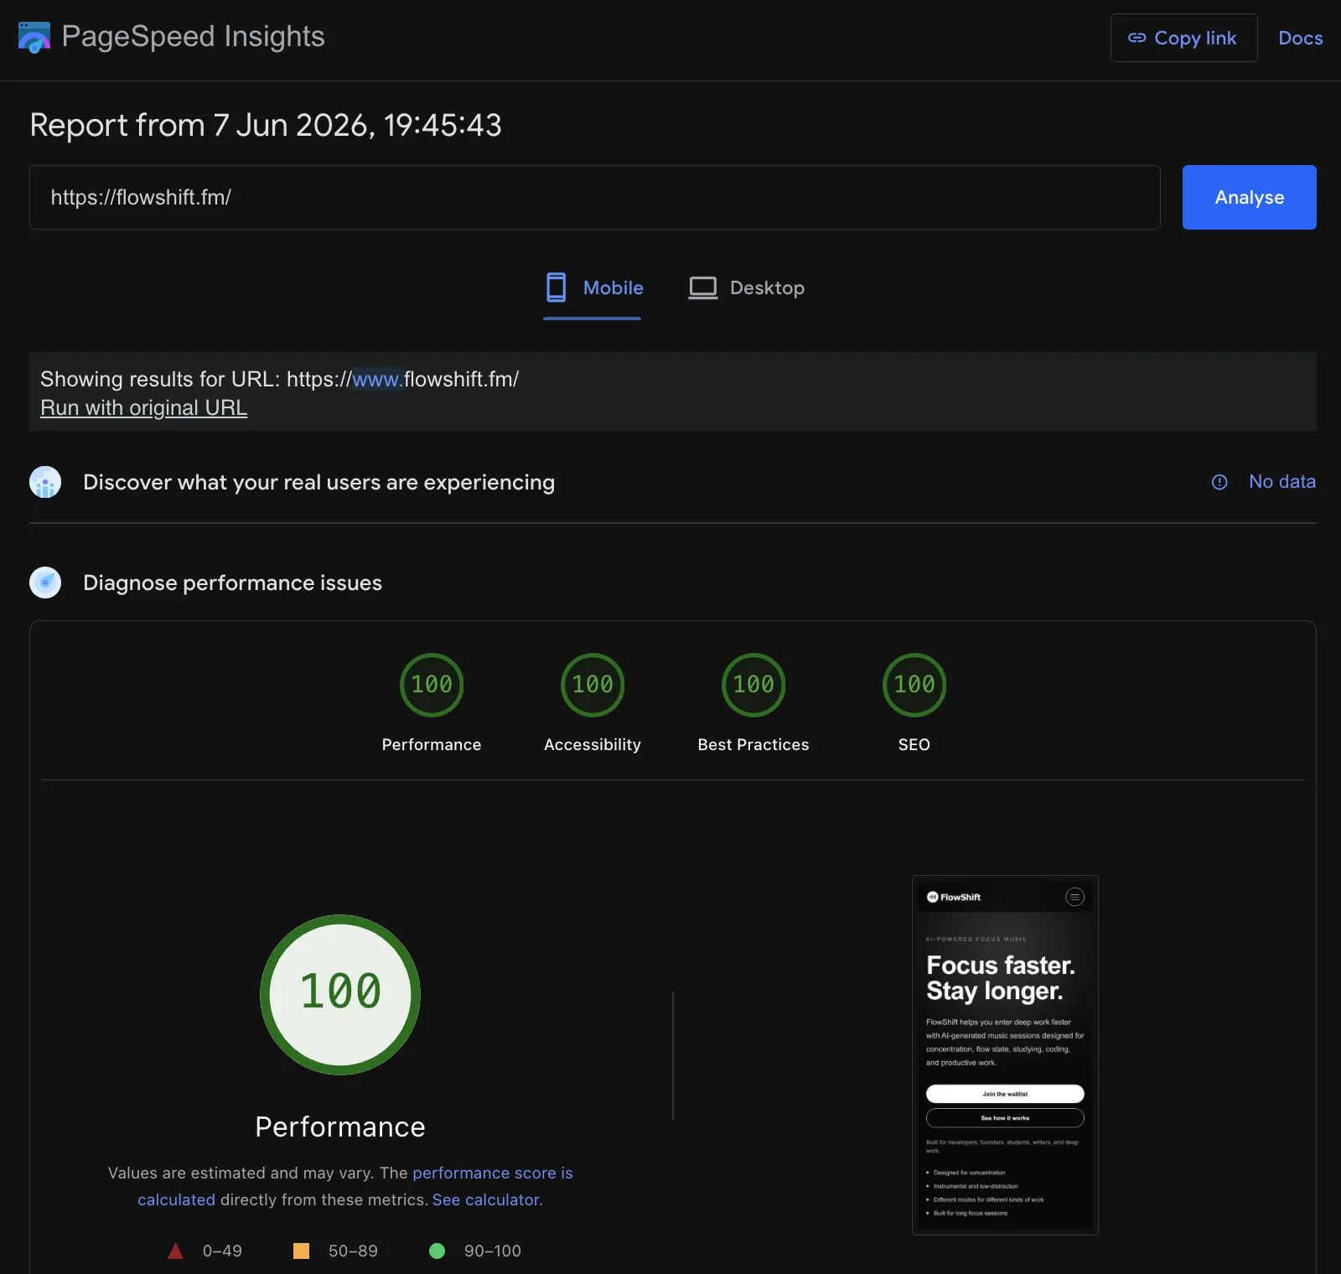The width and height of the screenshot is (1341, 1274).
Task: Click the green circle 90–100 legend icon
Action: [437, 1251]
